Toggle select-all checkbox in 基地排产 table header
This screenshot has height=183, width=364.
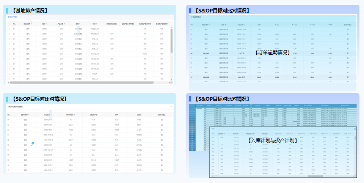tap(9, 24)
